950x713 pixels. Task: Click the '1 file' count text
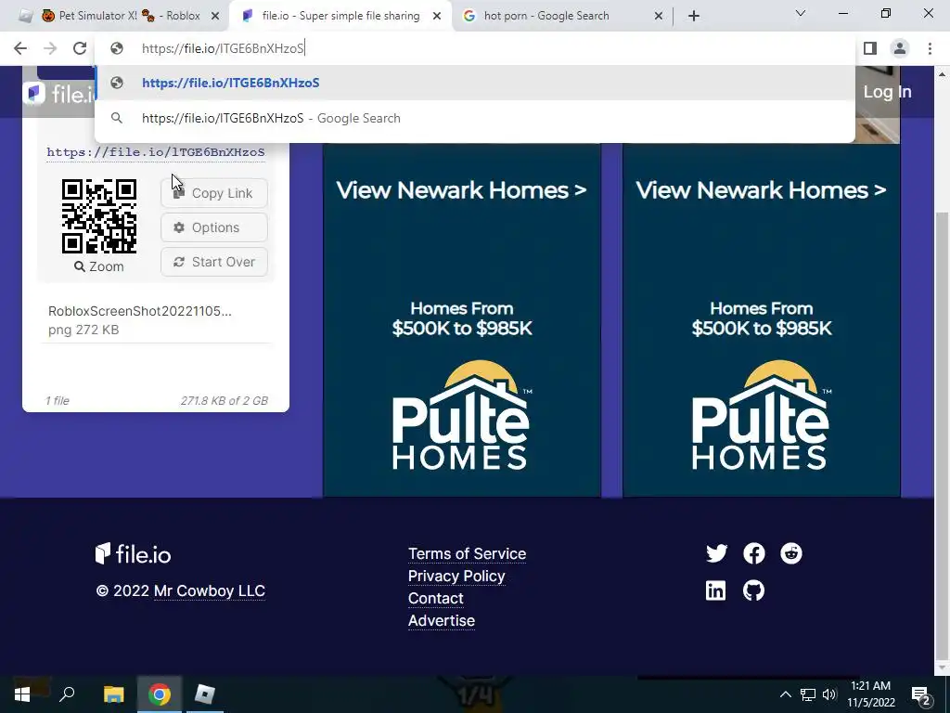tap(58, 401)
